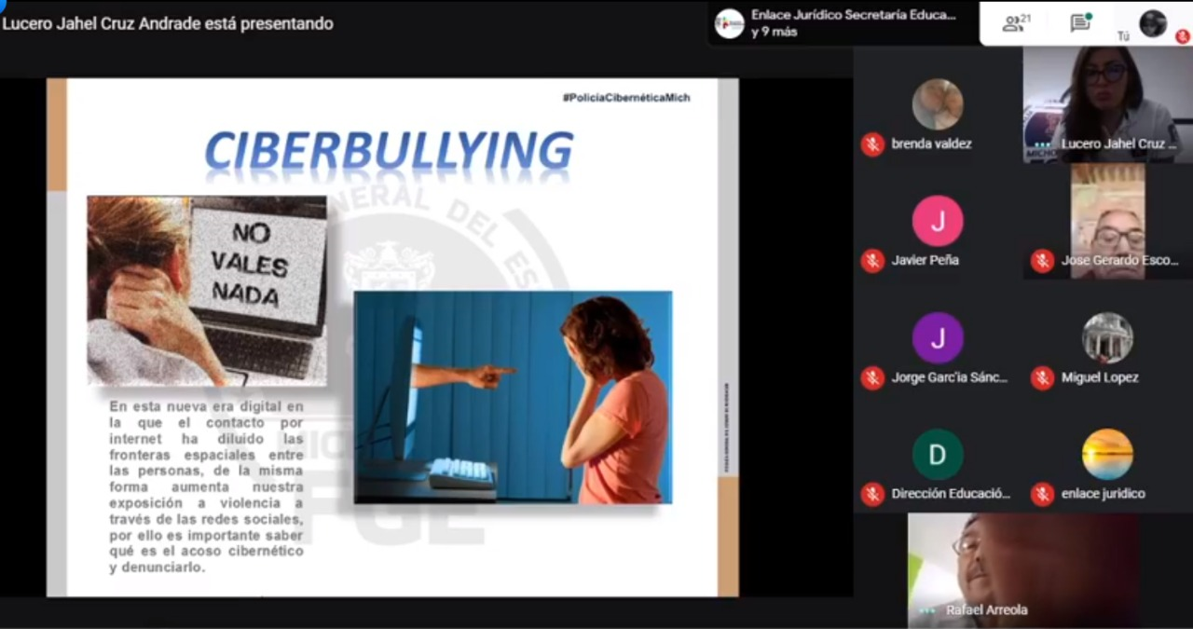Click Miguel Lopez's muted microphone icon
The width and height of the screenshot is (1193, 629).
1042,377
